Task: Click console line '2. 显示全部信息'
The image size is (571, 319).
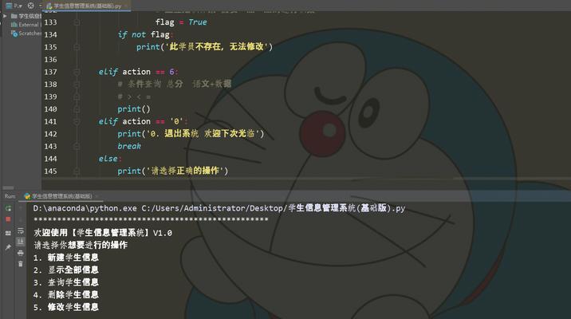Action: tap(66, 270)
